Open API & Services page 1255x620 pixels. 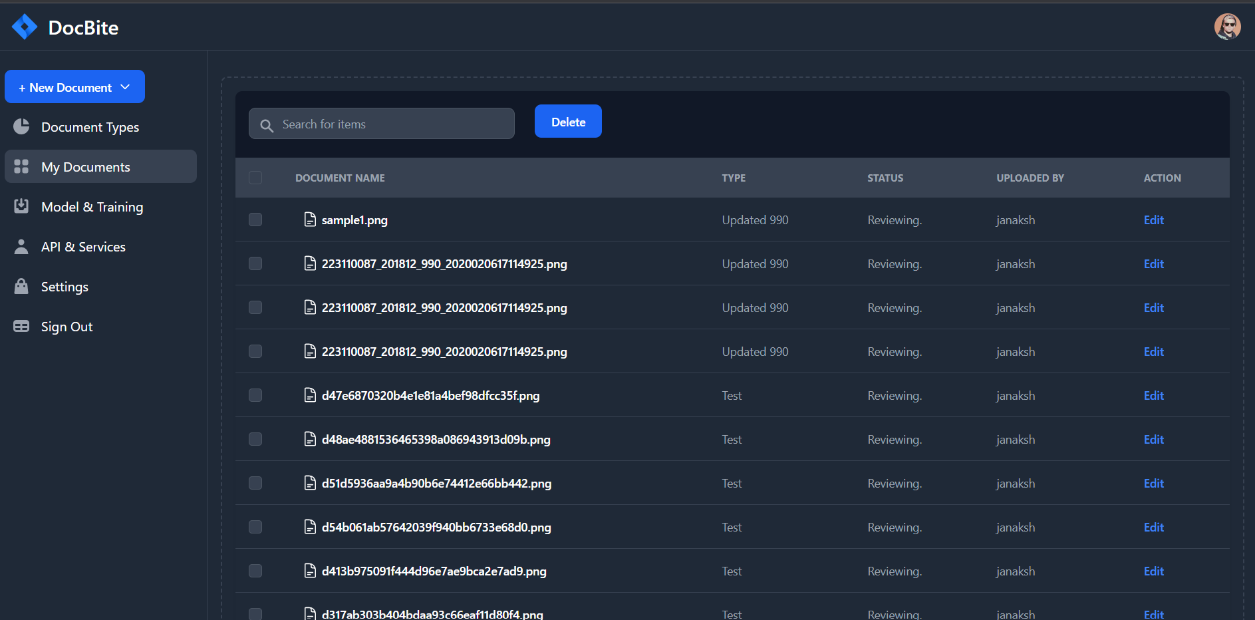pyautogui.click(x=100, y=246)
